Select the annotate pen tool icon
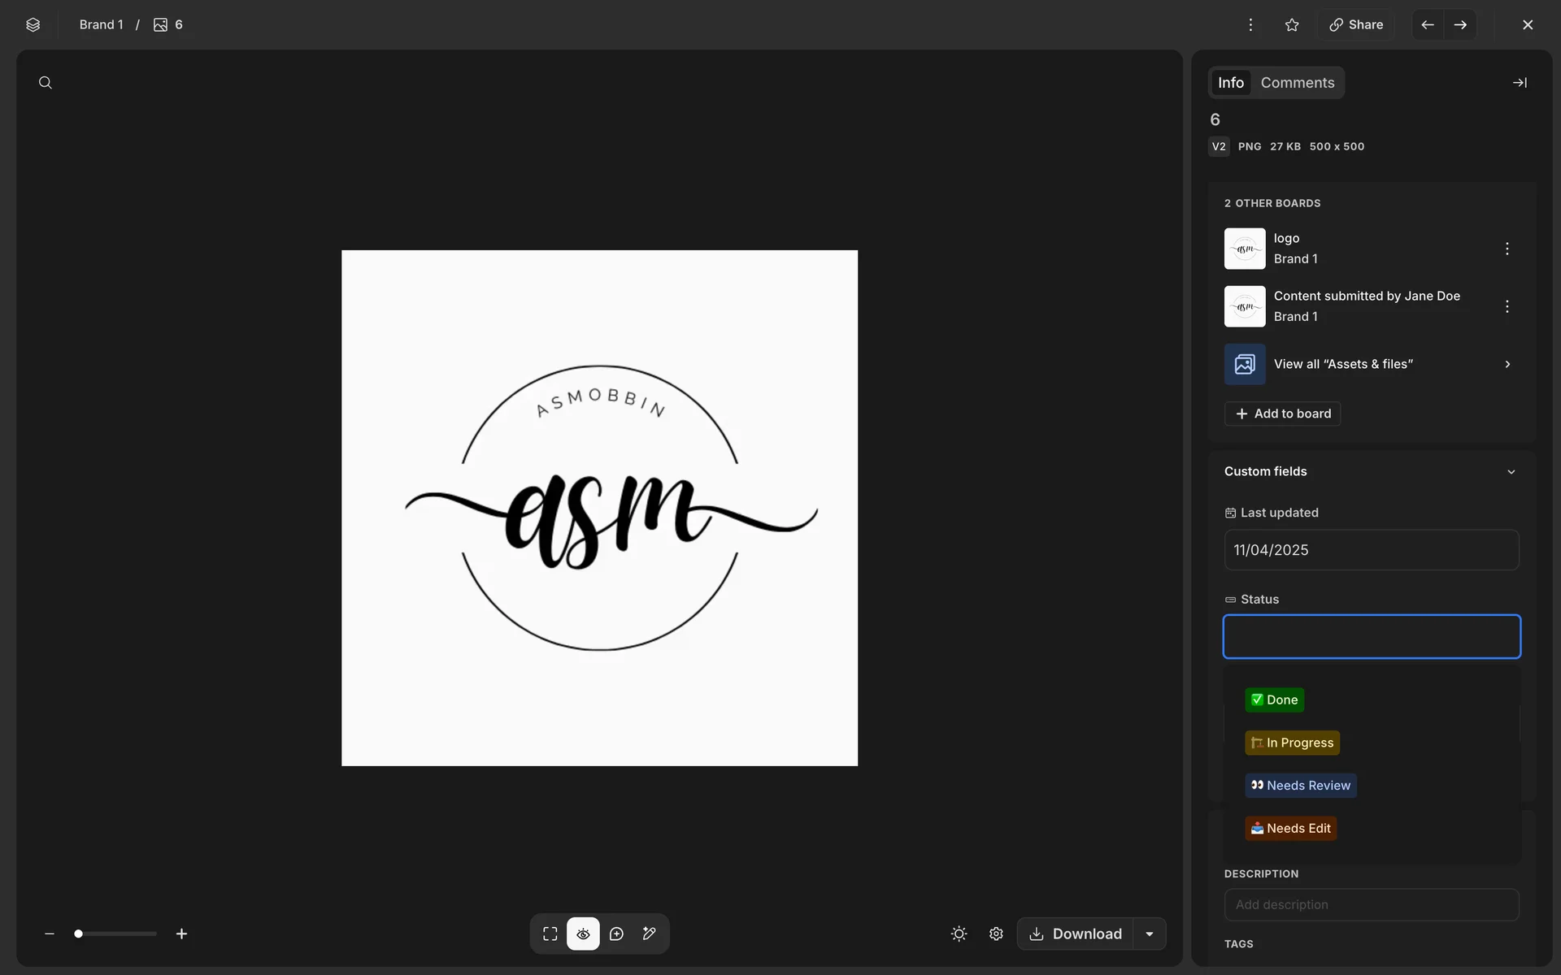This screenshot has width=1561, height=975. [649, 934]
